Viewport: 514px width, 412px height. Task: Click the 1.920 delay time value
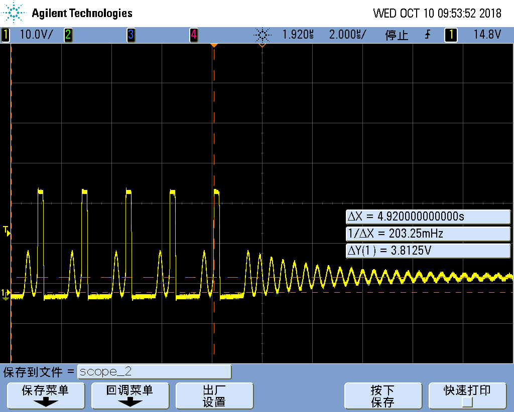298,35
